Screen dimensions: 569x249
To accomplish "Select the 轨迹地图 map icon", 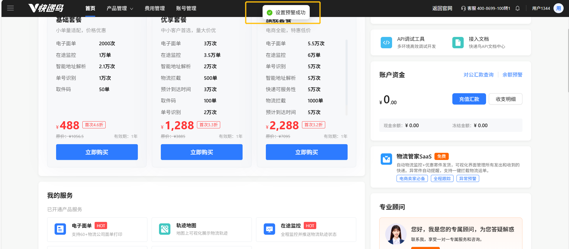I will pos(165,229).
